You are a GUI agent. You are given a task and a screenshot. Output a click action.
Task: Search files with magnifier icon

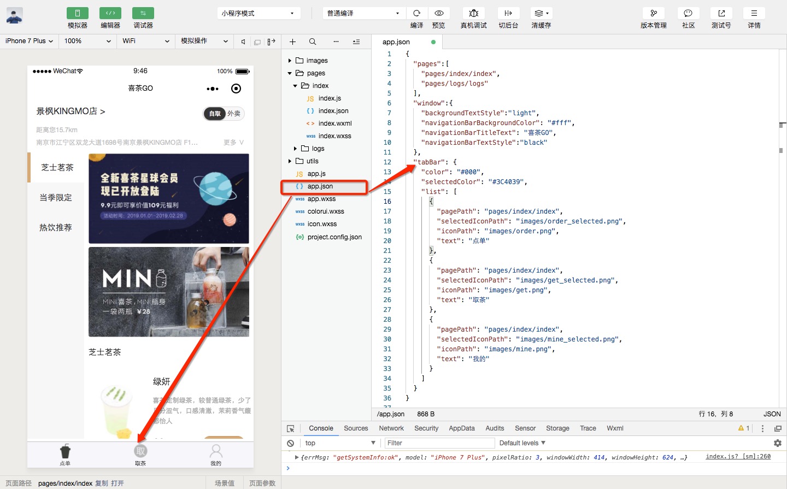tap(313, 42)
